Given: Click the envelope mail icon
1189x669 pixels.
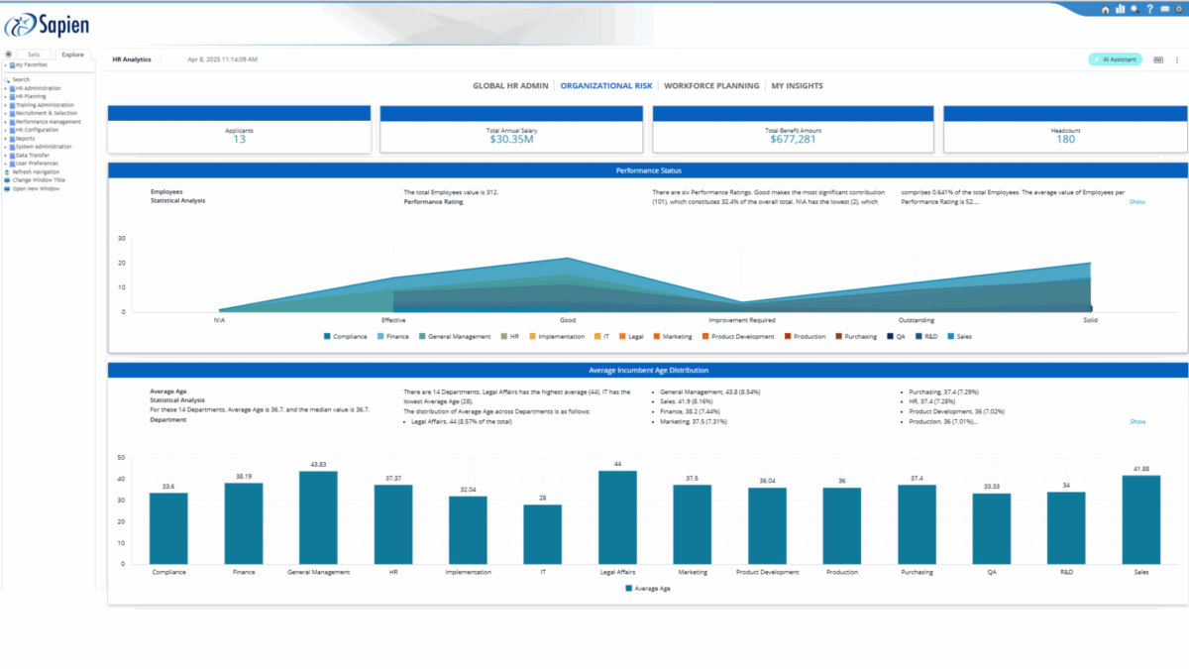Looking at the screenshot, I should (1163, 9).
